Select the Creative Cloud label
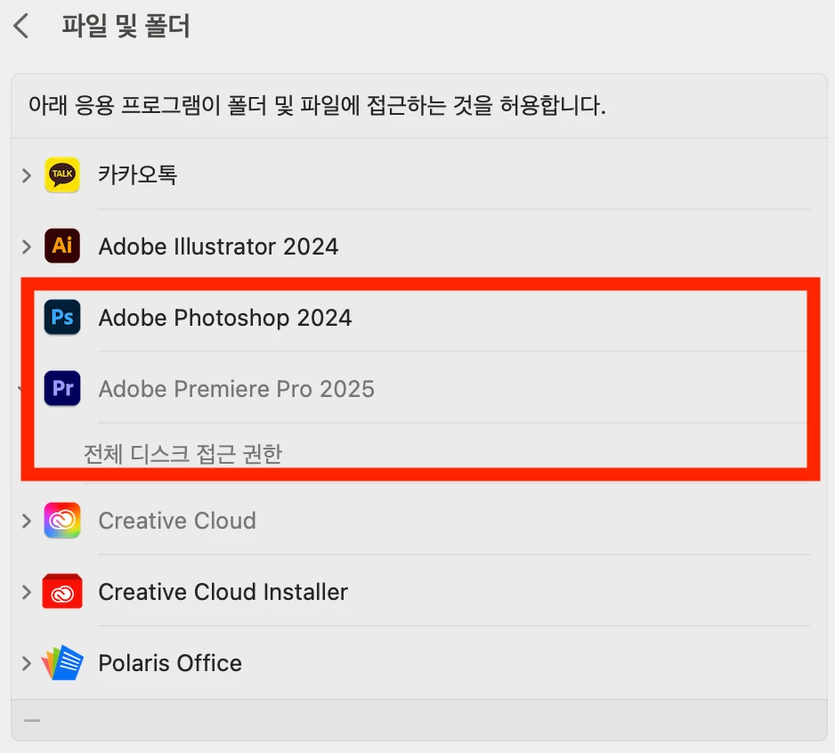The width and height of the screenshot is (835, 753). [177, 521]
